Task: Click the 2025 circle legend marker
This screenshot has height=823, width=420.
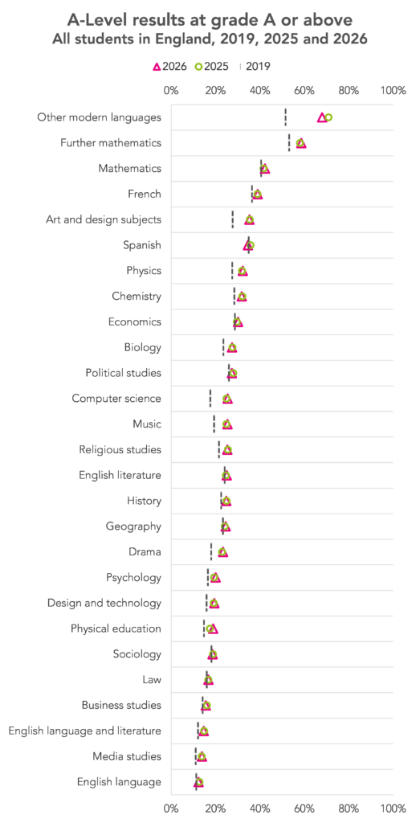Action: 198,67
